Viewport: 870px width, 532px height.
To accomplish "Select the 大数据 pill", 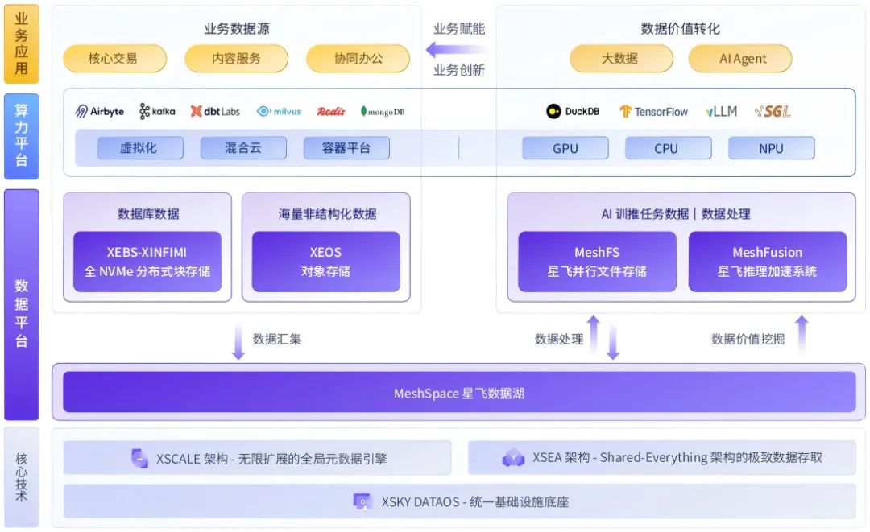I will point(621,59).
